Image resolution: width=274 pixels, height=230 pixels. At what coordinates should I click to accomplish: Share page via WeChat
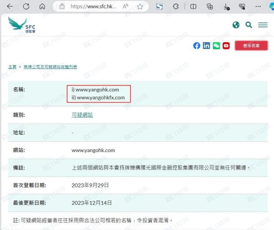[x=217, y=46]
